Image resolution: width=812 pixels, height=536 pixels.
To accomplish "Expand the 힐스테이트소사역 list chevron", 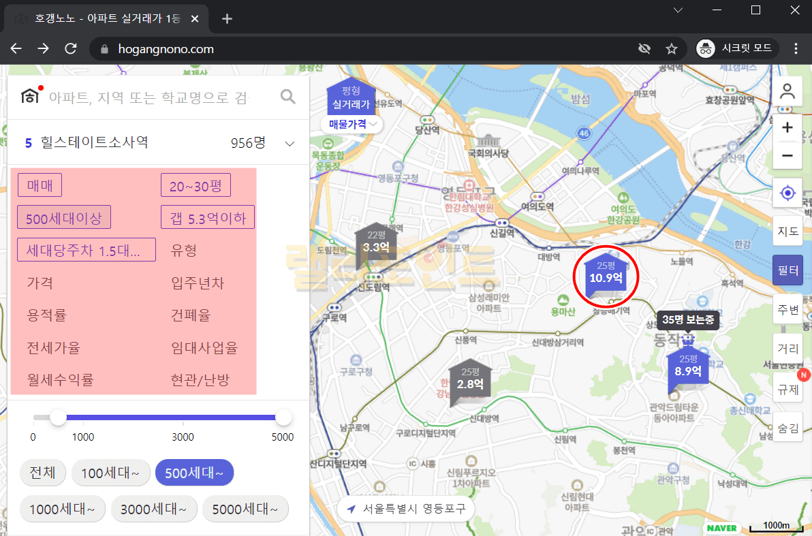I will click(x=290, y=144).
